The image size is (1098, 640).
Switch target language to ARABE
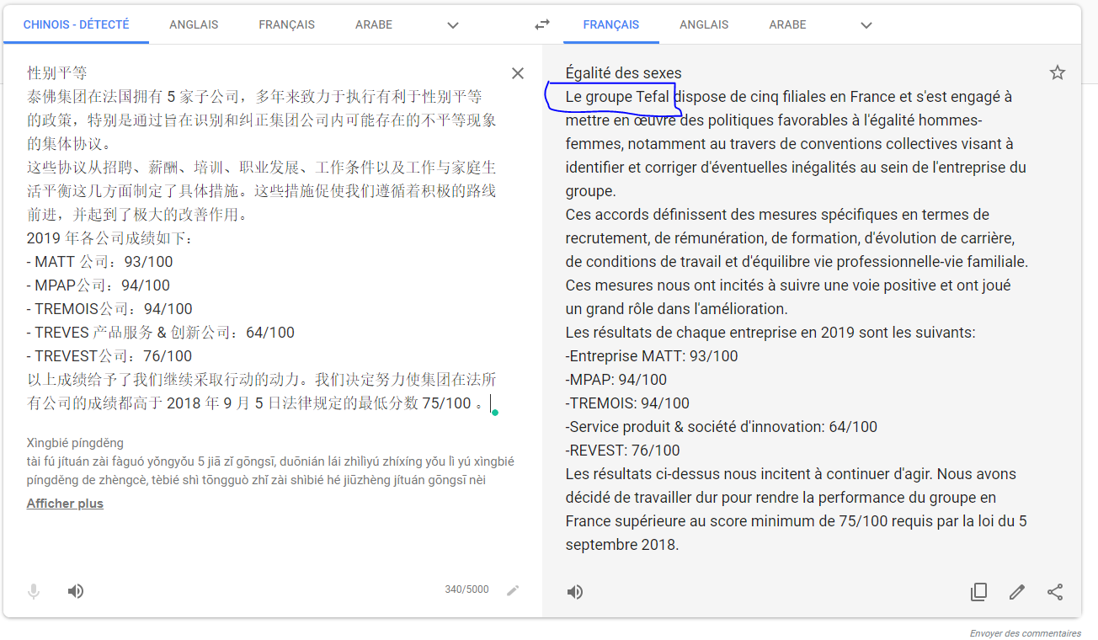(787, 24)
